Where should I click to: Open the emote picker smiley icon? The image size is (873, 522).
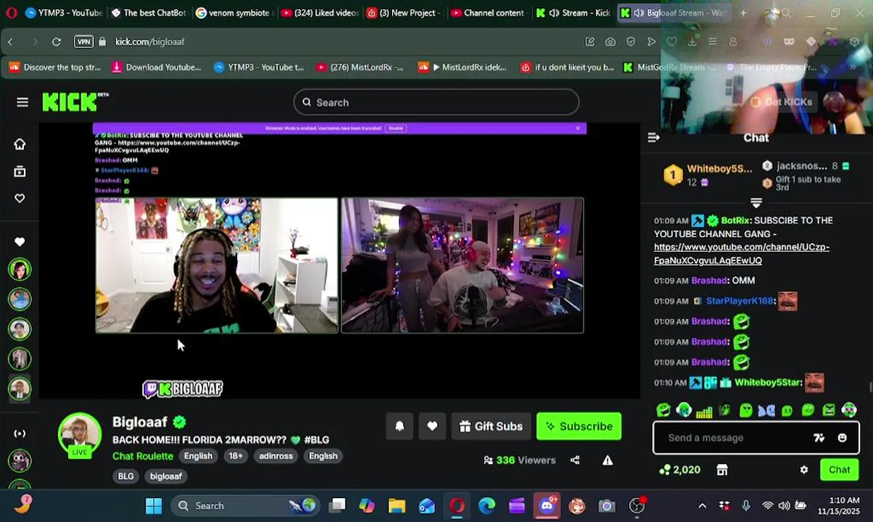click(842, 438)
